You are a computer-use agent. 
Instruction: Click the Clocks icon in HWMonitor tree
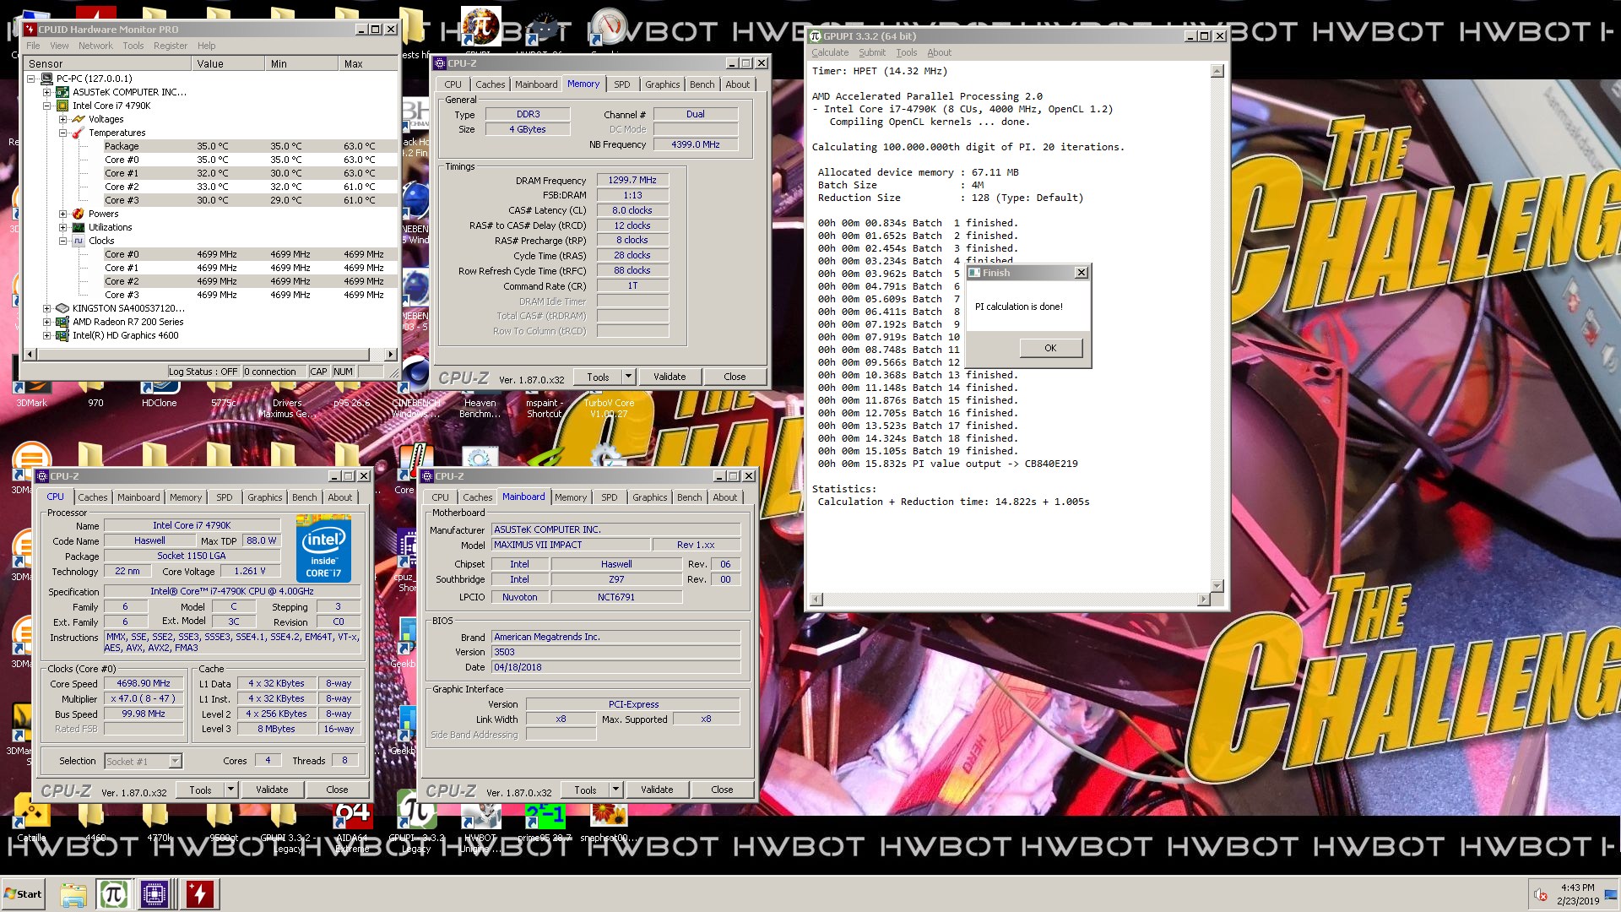[79, 241]
